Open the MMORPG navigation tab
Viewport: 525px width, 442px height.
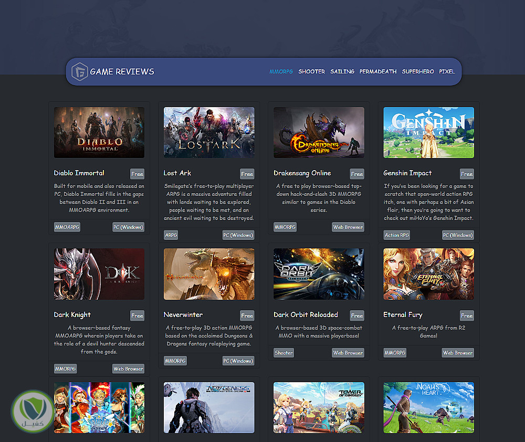point(281,72)
